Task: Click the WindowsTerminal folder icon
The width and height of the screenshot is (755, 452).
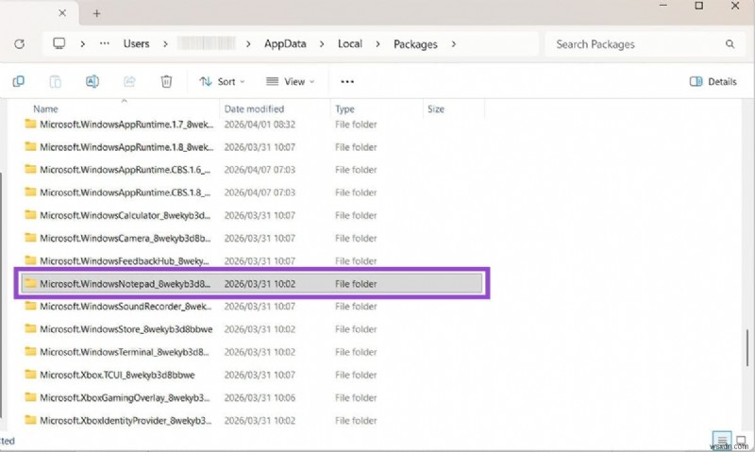Action: tap(30, 351)
